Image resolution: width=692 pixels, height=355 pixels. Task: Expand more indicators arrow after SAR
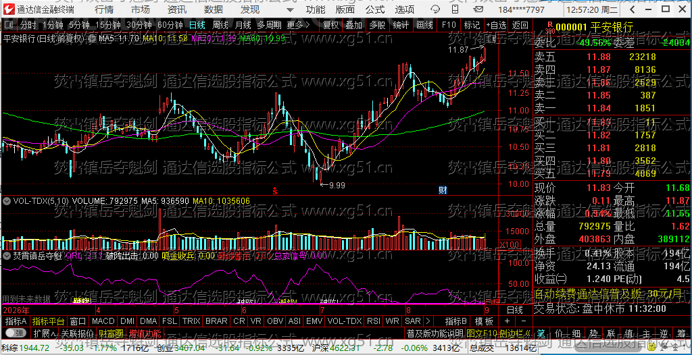pos(428,321)
